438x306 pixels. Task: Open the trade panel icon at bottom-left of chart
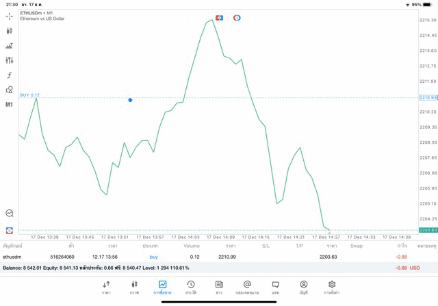tap(10, 231)
